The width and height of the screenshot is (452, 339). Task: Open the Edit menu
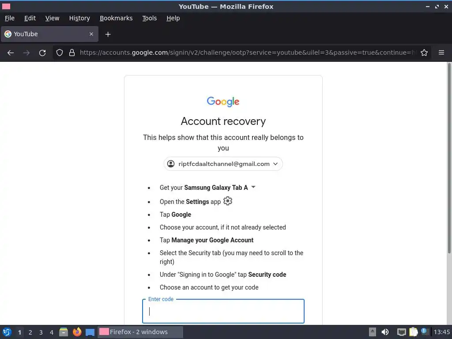tap(30, 18)
